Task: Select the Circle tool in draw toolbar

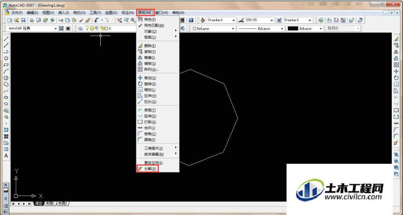Action: click(x=6, y=78)
